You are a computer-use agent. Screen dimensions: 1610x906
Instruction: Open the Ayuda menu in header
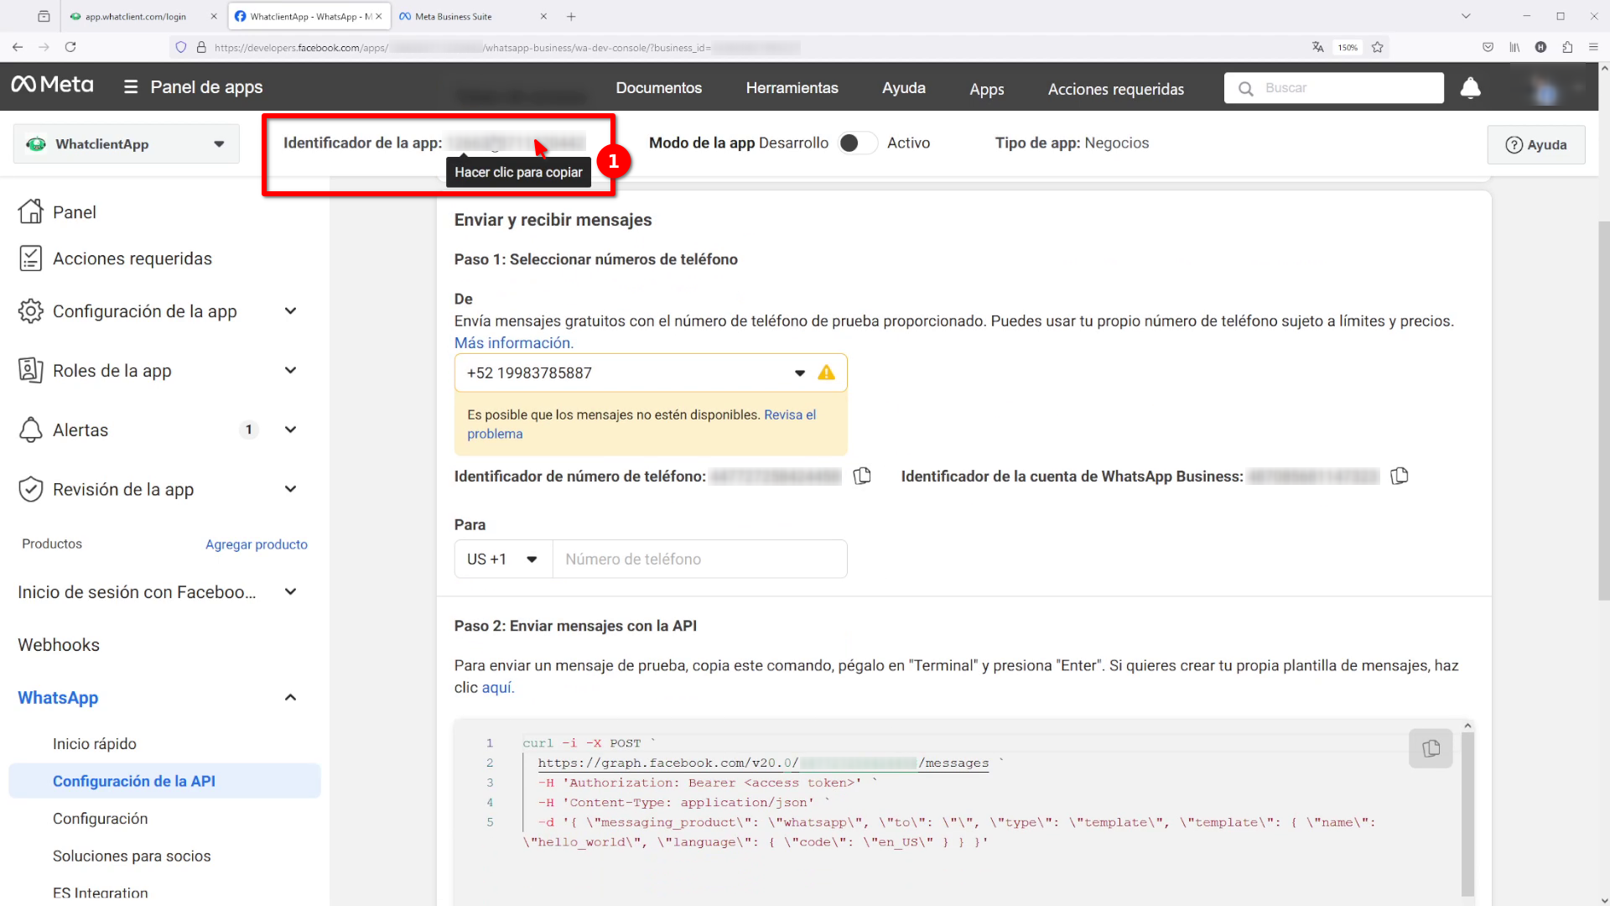pos(903,88)
